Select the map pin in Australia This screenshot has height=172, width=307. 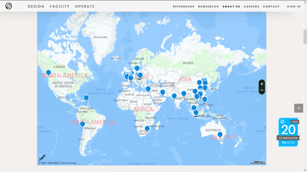click(220, 135)
